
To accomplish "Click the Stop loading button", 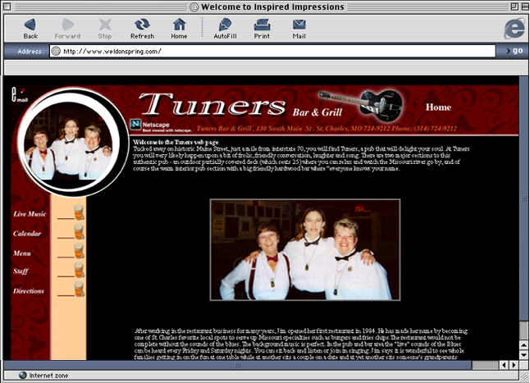I will (x=105, y=28).
